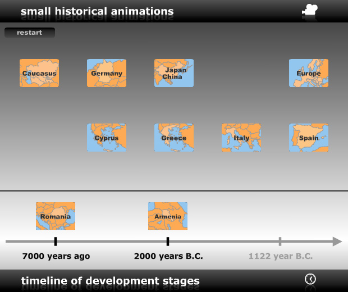Select the Germany map card
348x292 pixels.
107,73
